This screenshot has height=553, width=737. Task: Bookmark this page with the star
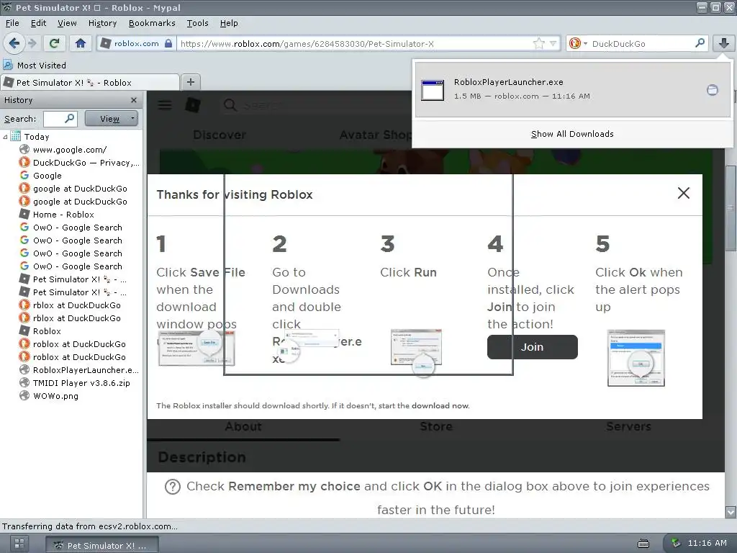click(538, 44)
